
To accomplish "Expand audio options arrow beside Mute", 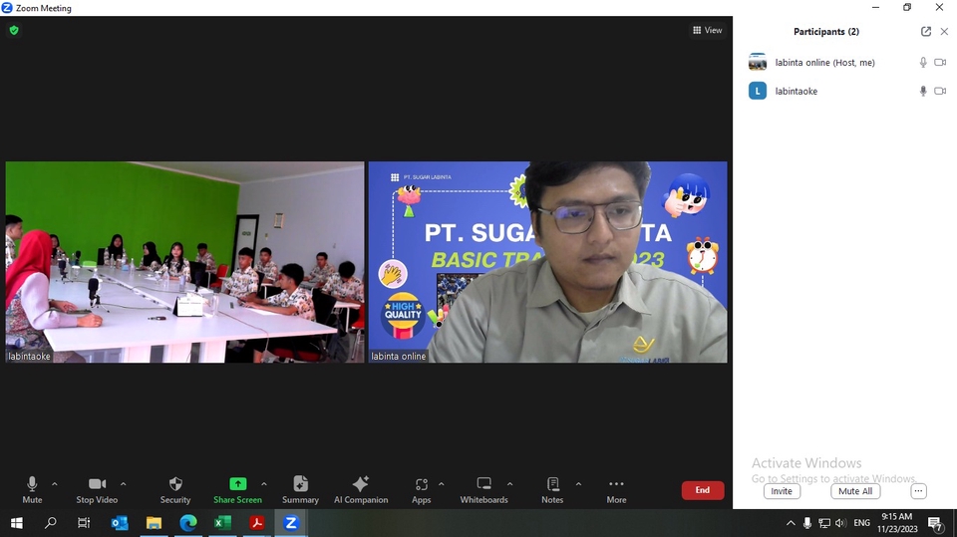I will pyautogui.click(x=54, y=484).
